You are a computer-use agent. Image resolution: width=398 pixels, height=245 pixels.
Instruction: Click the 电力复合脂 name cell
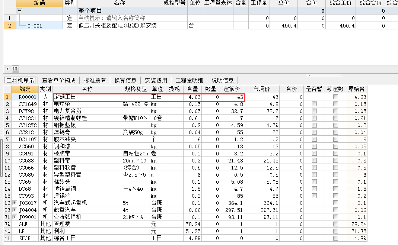pyautogui.click(x=87, y=111)
